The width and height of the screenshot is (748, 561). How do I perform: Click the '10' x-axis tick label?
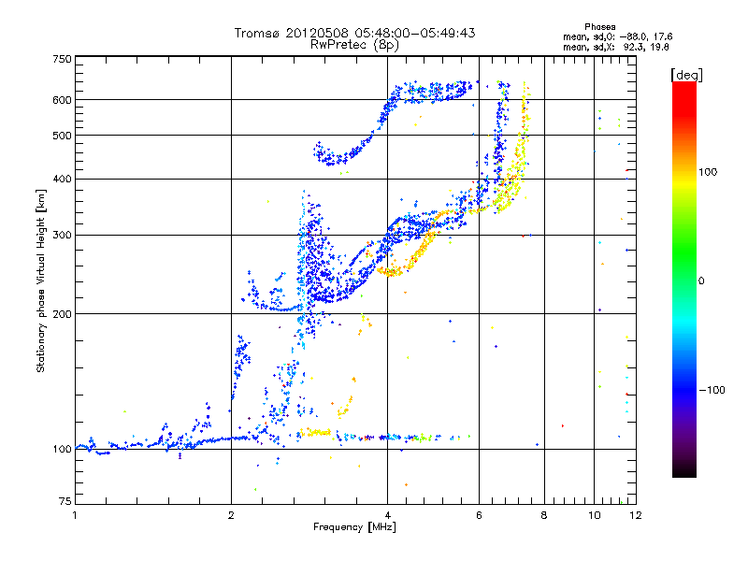click(594, 515)
